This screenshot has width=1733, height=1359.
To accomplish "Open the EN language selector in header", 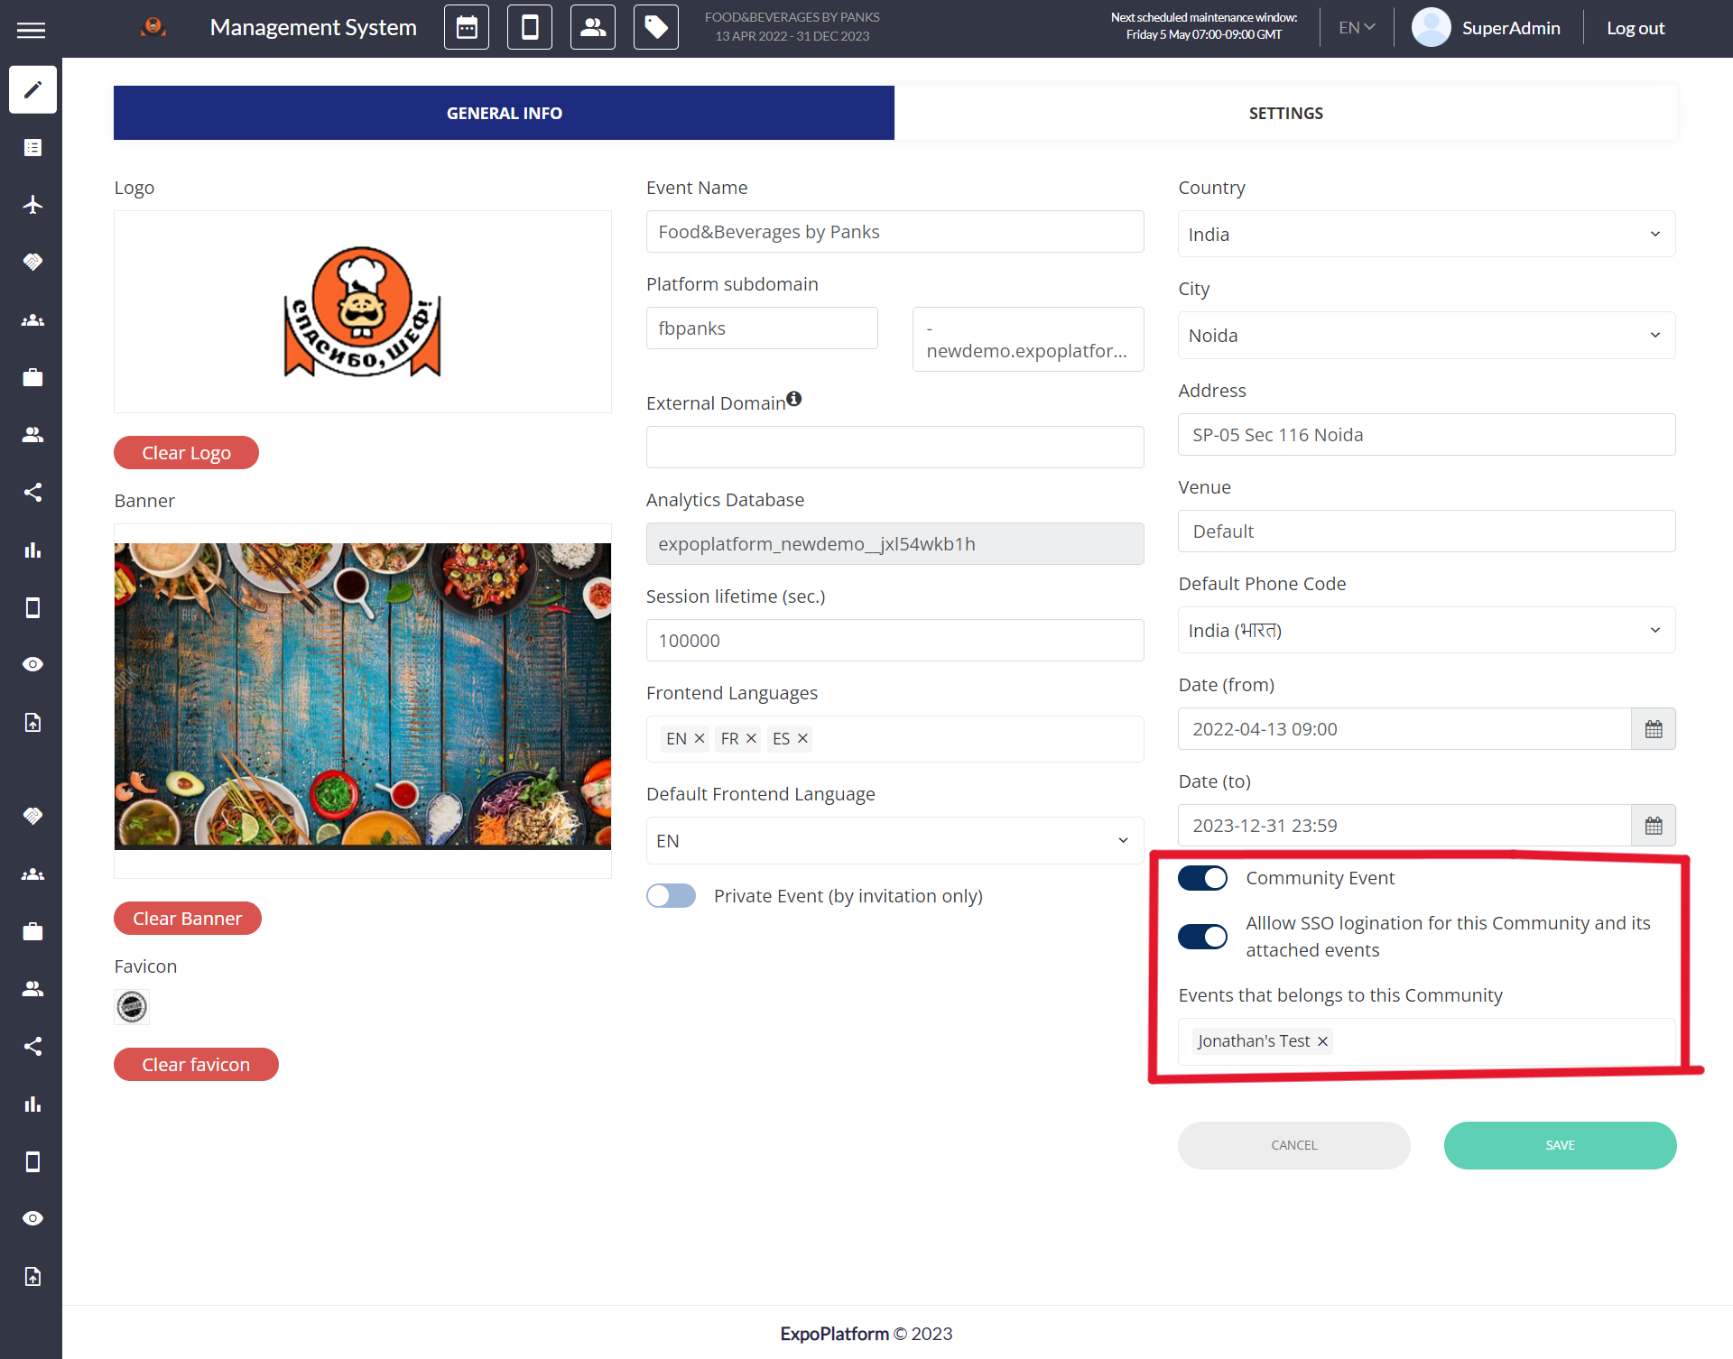I will pos(1357,28).
